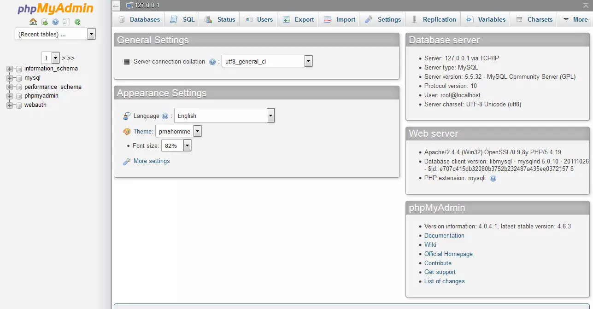
Task: Click the log out icon with green arrow
Action: 44,22
